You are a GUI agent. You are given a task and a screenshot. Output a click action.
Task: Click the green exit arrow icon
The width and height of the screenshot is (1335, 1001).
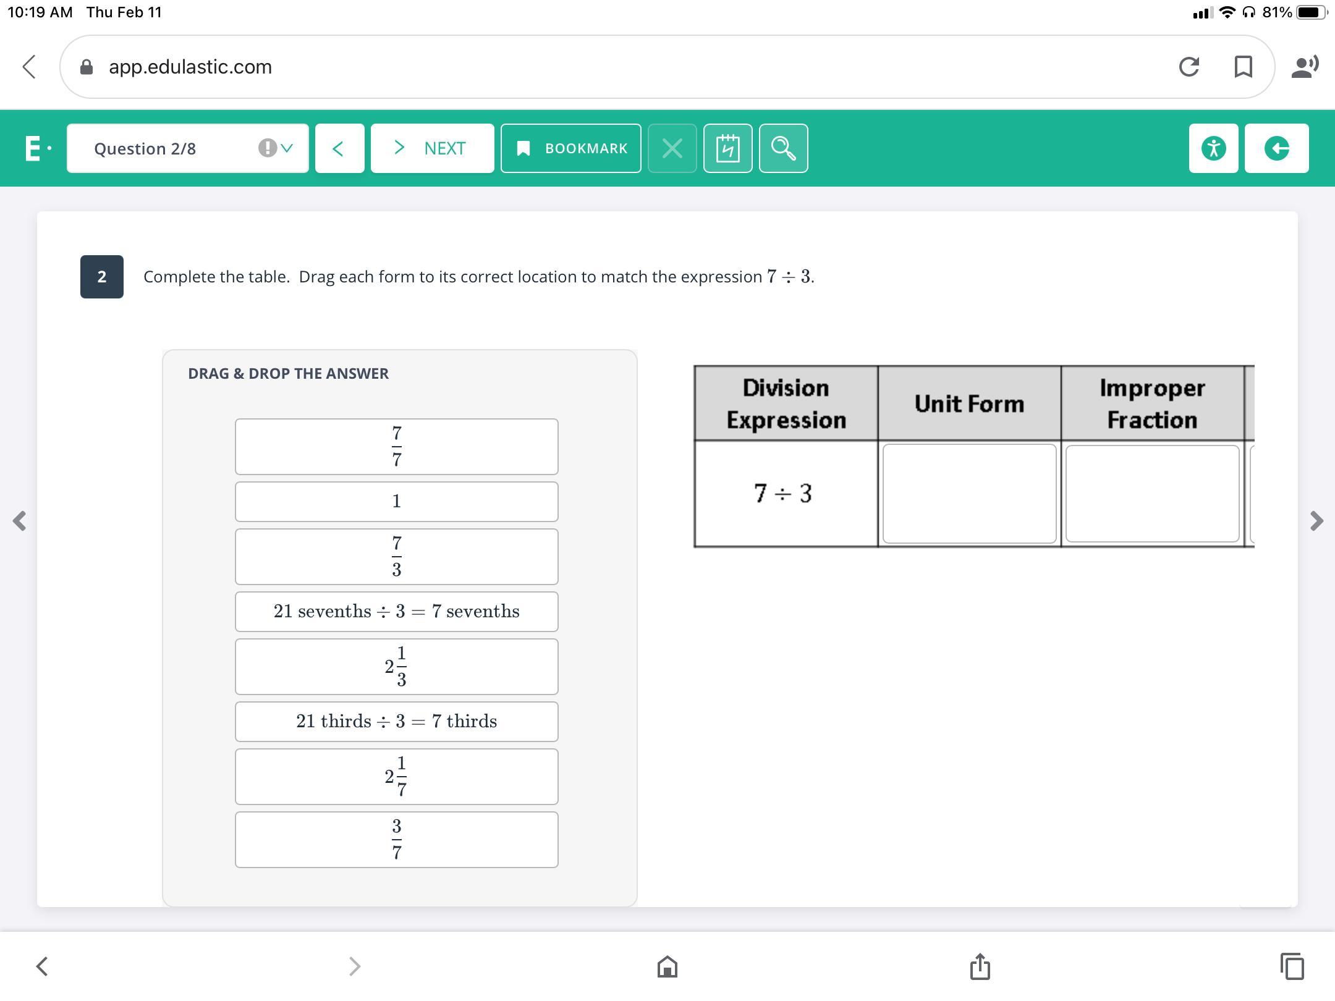[x=1276, y=148]
